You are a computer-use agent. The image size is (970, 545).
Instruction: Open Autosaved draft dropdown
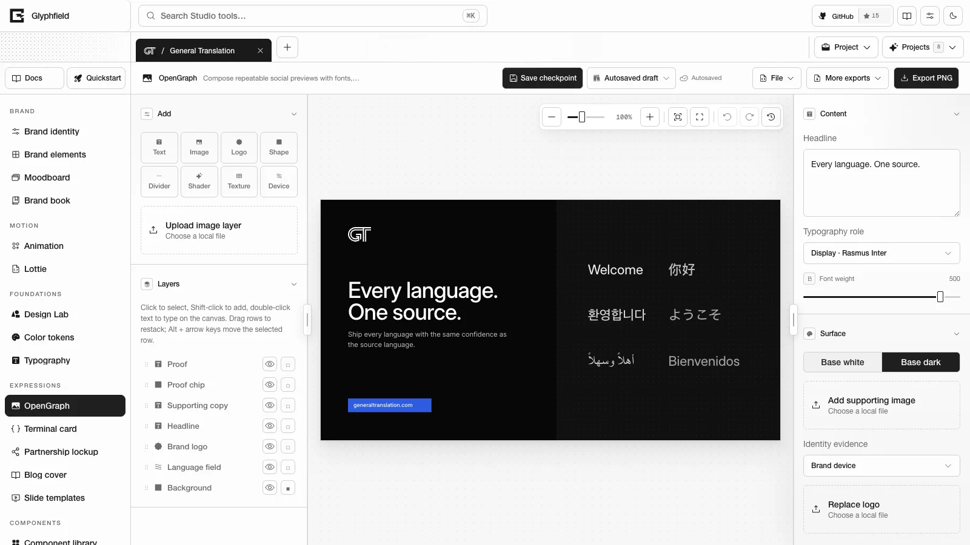[x=631, y=78]
